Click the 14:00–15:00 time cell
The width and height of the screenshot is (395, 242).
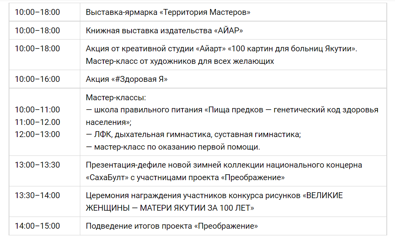point(37,226)
